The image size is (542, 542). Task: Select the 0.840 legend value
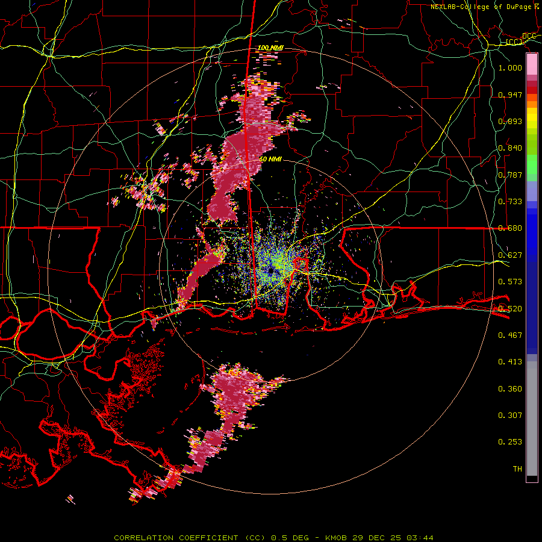tap(510, 148)
